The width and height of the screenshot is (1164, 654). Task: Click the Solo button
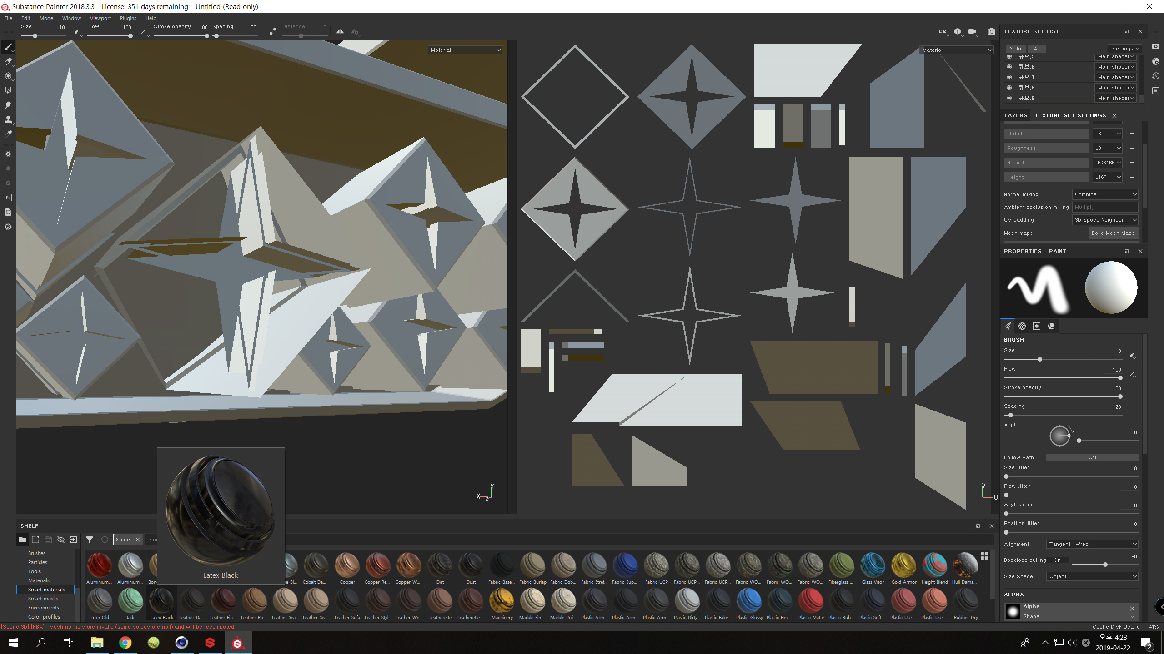pos(1015,49)
